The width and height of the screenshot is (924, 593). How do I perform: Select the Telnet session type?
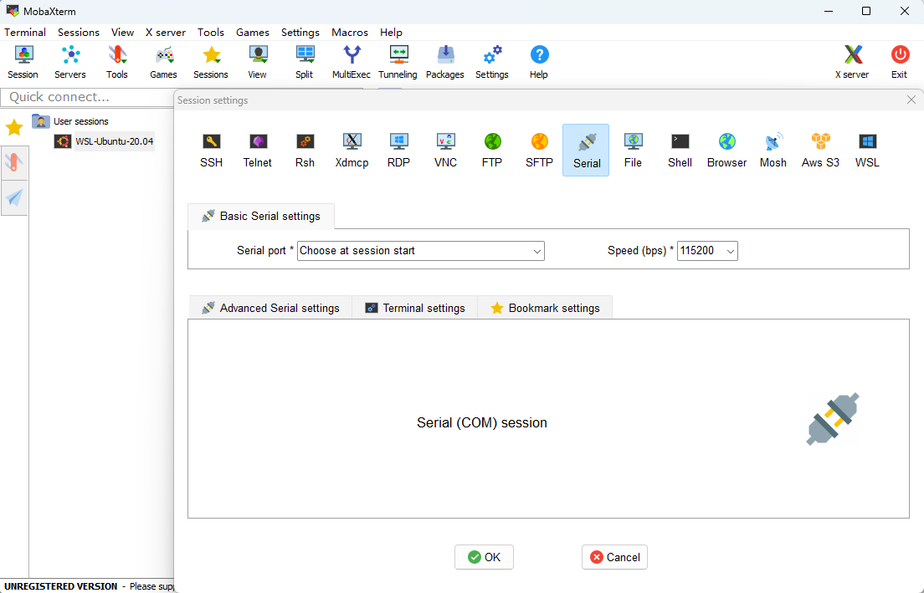point(258,151)
